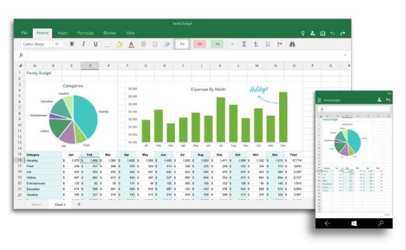
Task: Click the Tell Me lightbulb icon
Action: [x=302, y=33]
